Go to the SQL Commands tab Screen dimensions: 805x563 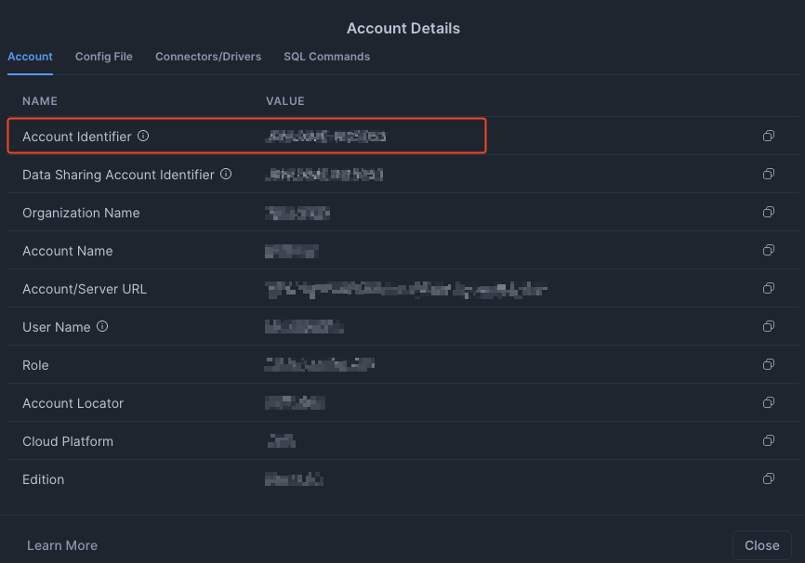[x=326, y=57]
